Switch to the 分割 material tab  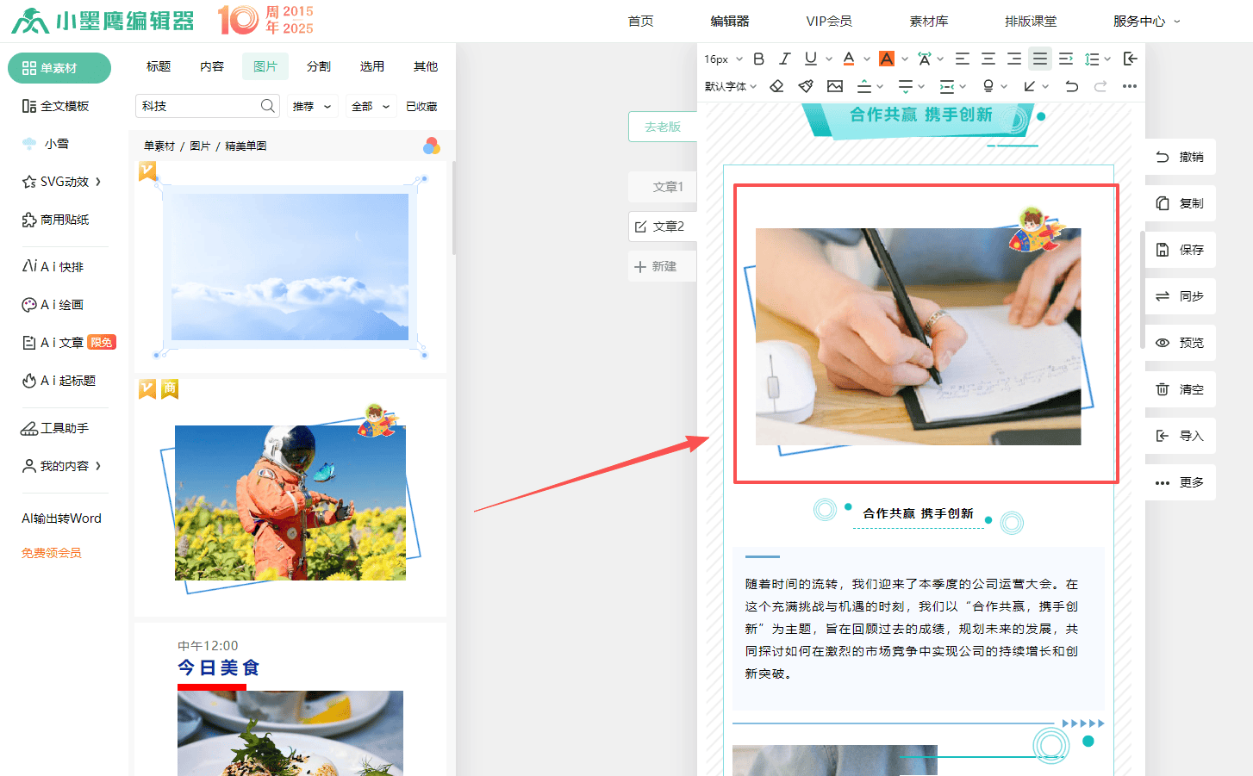pyautogui.click(x=319, y=66)
